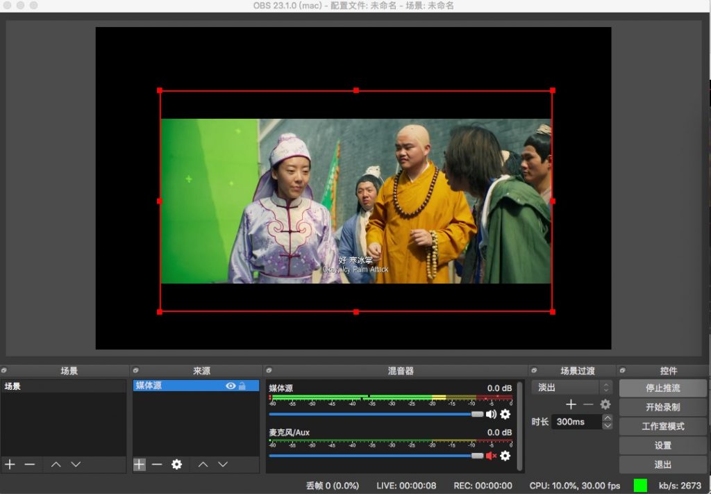
Task: Click the 控件 dock float icon
Action: click(623, 370)
